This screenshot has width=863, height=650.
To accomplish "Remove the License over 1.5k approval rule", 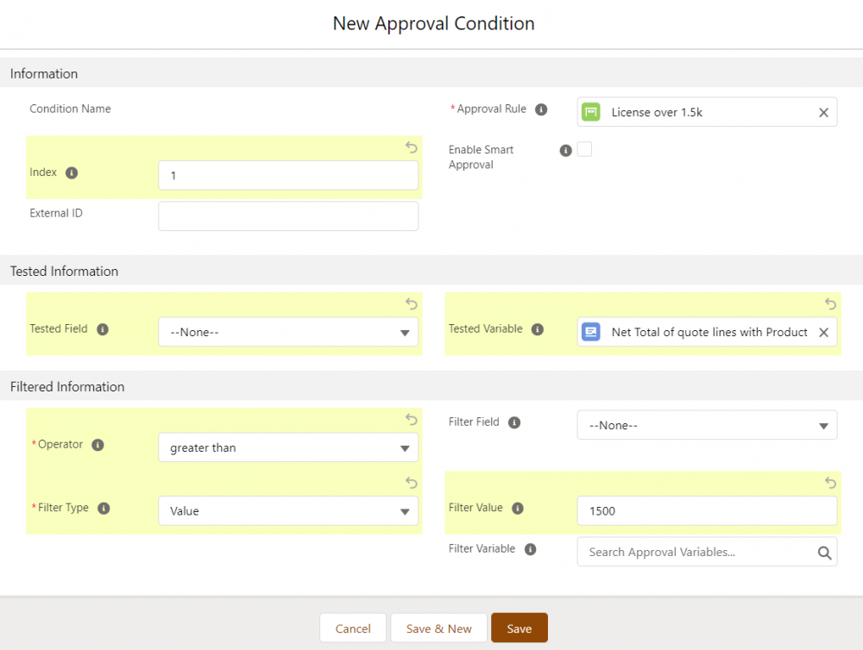I will pos(823,113).
